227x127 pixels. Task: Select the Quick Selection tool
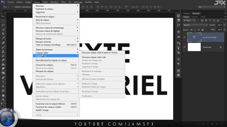point(3,30)
